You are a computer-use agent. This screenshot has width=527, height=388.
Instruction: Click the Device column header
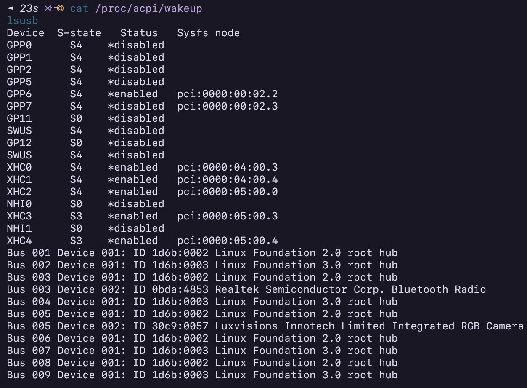(x=25, y=33)
